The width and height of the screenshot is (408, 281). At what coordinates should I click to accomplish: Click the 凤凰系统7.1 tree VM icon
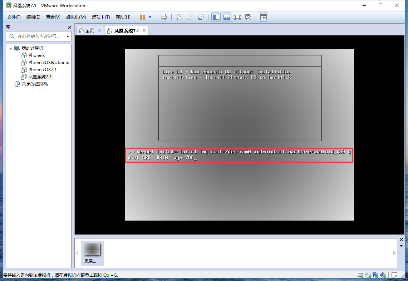24,77
